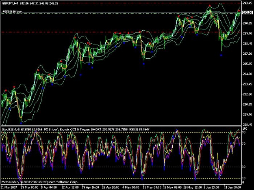Click the 18 May 08:00 time label
254x190 pixels.
[x=172, y=188]
